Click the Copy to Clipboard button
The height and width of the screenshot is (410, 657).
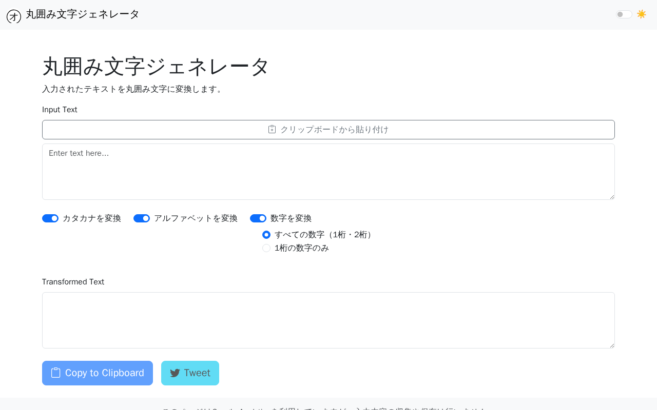click(98, 373)
